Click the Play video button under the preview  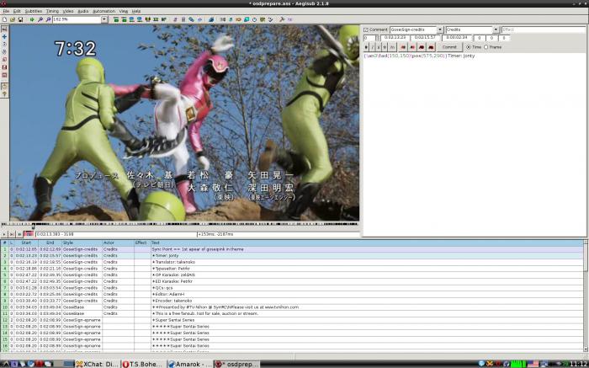coord(4,234)
